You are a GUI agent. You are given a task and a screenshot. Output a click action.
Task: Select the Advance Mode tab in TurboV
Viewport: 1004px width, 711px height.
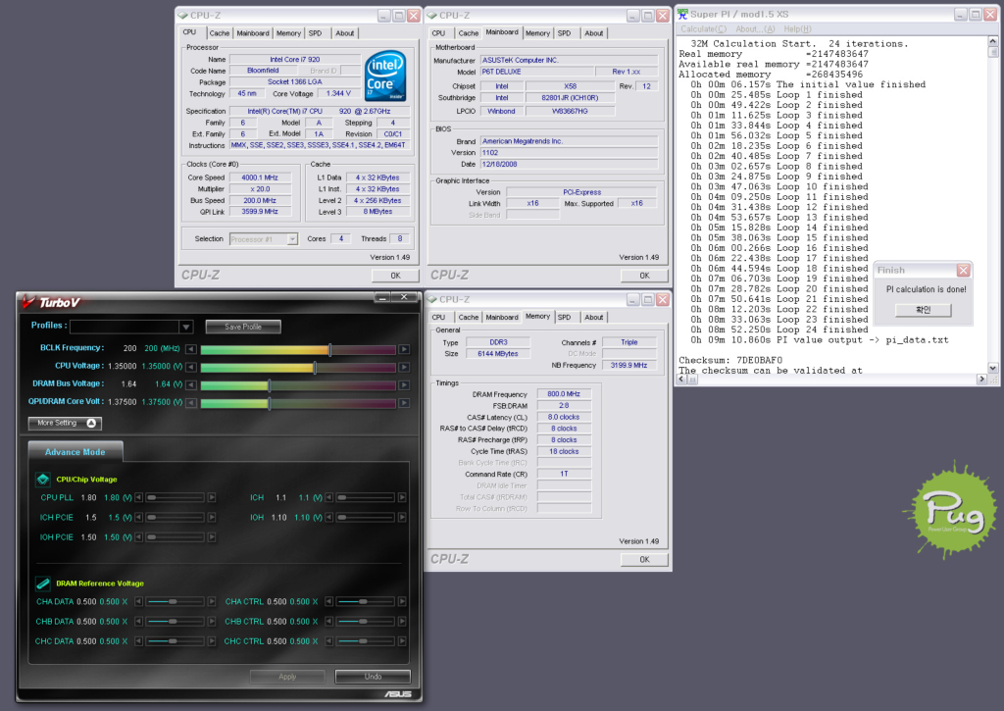click(75, 451)
